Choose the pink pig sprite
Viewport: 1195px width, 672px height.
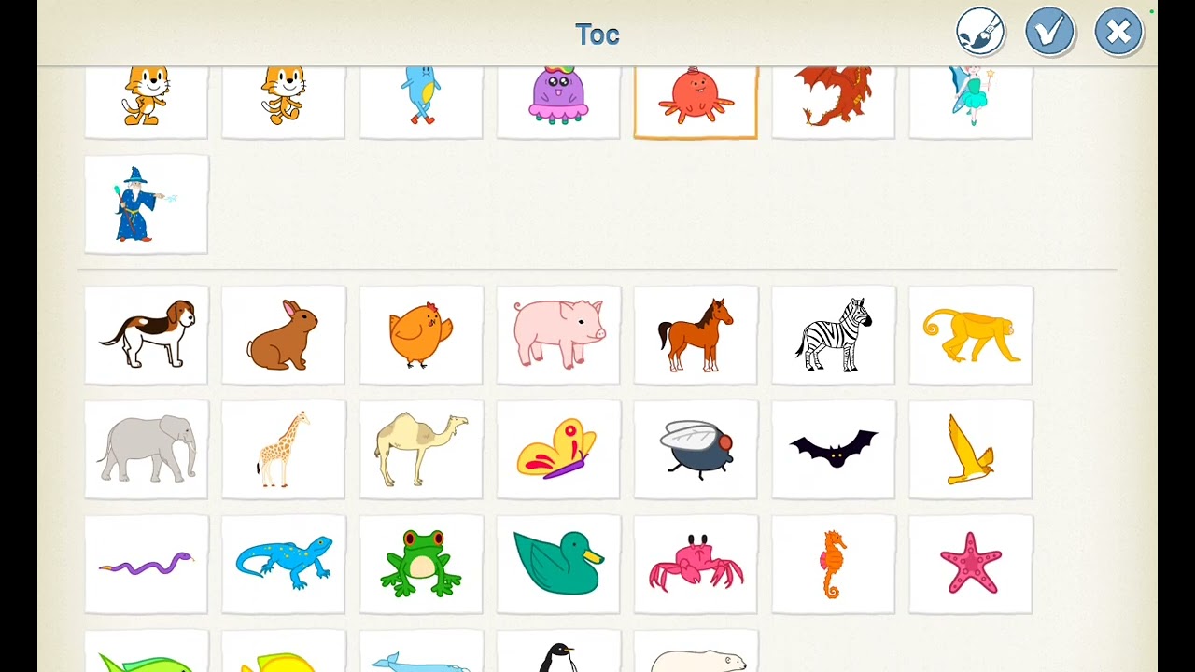click(x=558, y=335)
